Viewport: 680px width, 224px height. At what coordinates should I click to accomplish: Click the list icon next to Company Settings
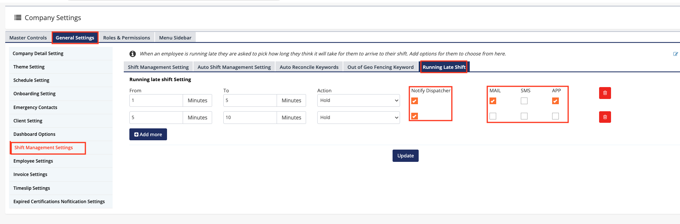18,17
